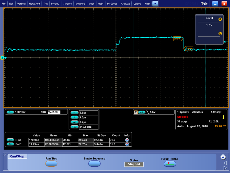Click the RL:2.0k record length readout
Viewport: 230px width, 173px height.
click(x=214, y=121)
